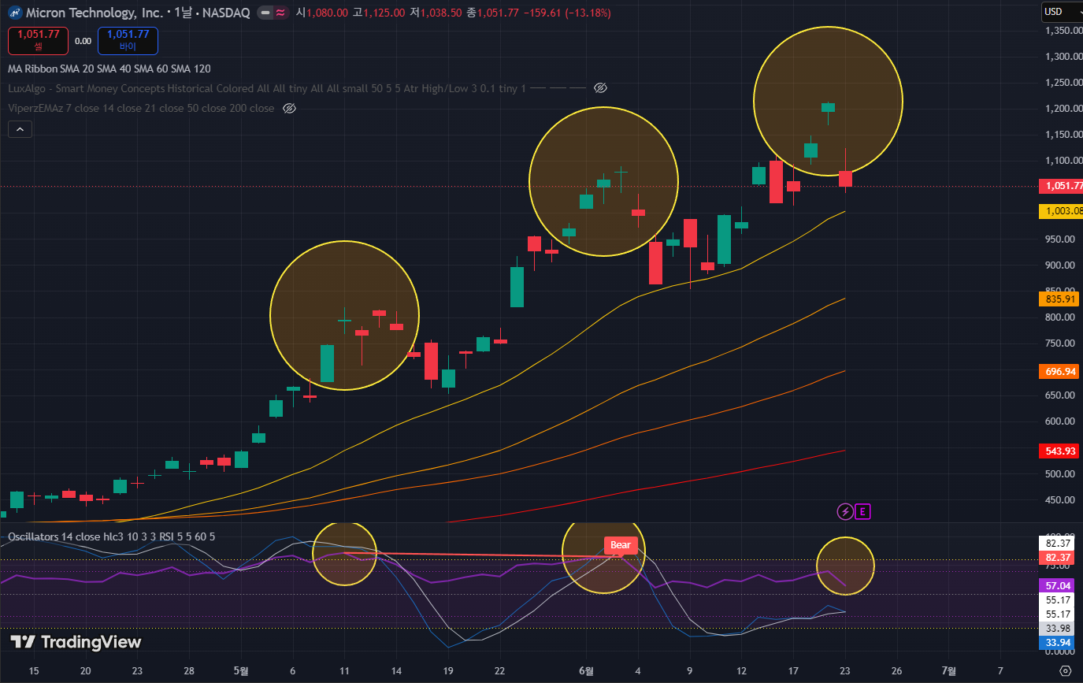Click the TradingView logo
1083x683 pixels.
point(76,642)
